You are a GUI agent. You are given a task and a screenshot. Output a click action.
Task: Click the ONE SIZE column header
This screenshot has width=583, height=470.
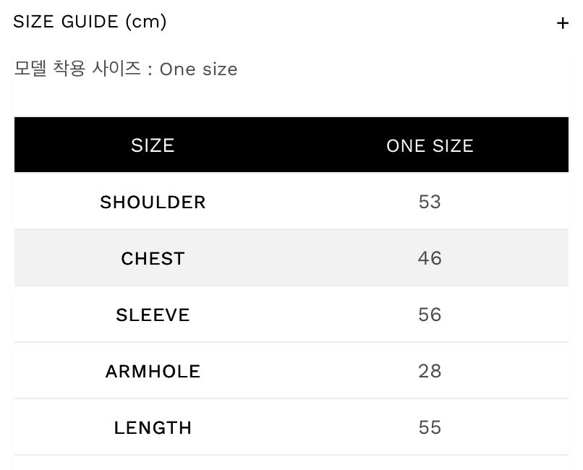point(430,145)
